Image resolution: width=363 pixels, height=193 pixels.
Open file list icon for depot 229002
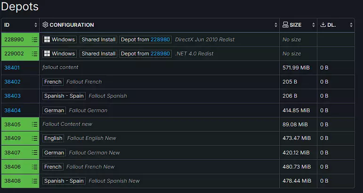click(34, 54)
